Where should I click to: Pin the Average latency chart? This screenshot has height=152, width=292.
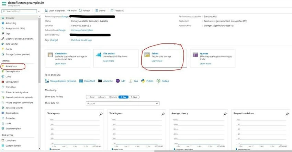click(225, 114)
